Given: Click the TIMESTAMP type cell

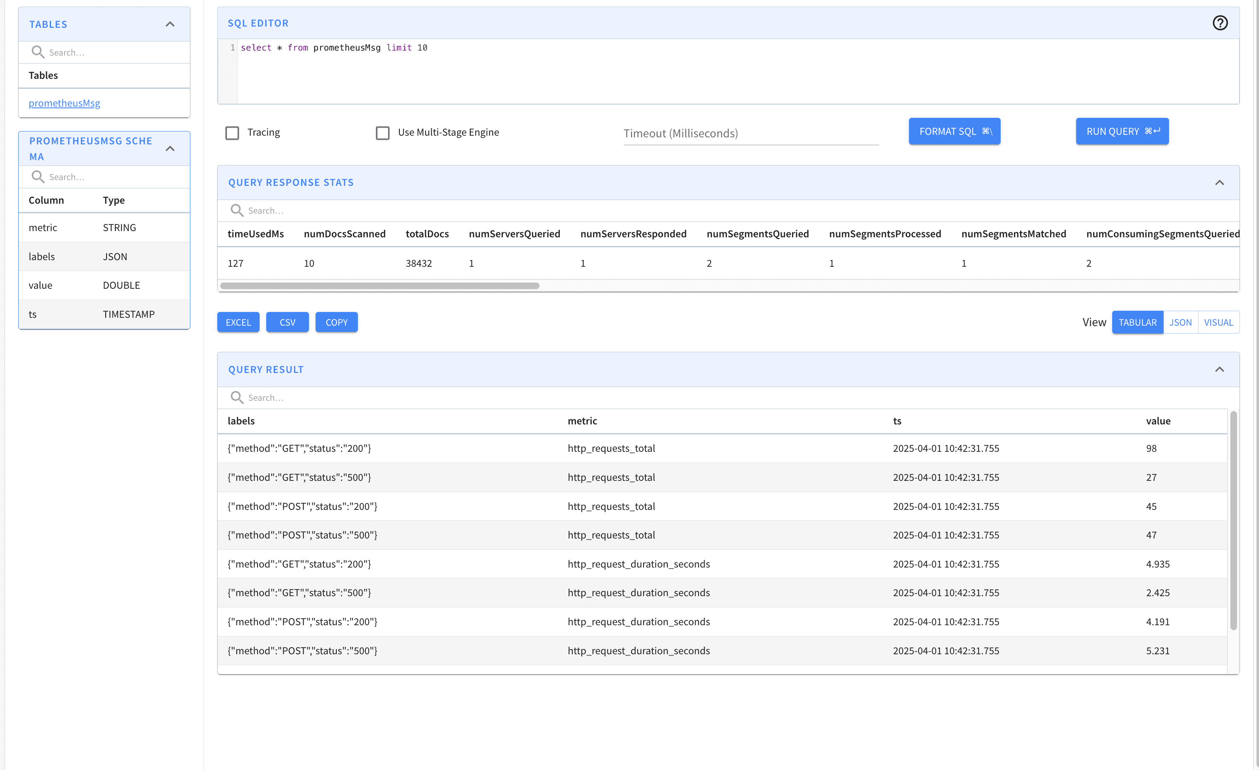Looking at the screenshot, I should 129,314.
